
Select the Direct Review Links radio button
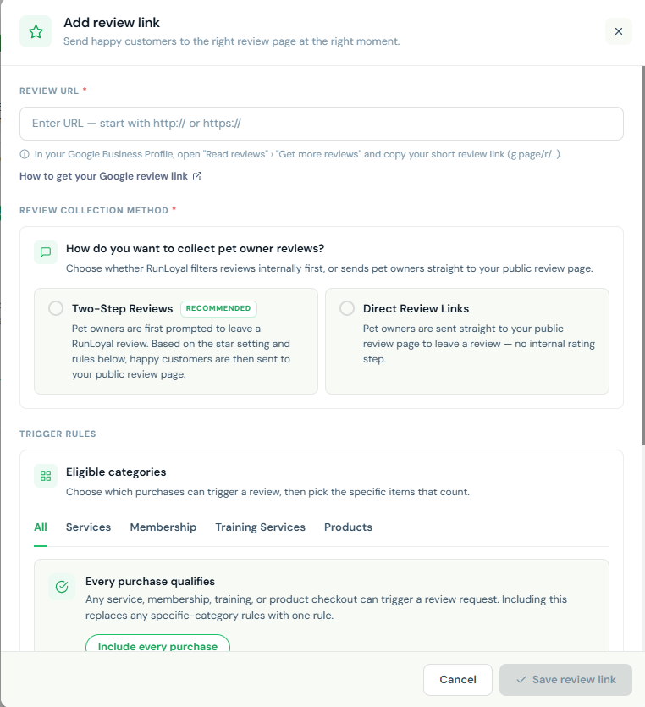click(347, 308)
